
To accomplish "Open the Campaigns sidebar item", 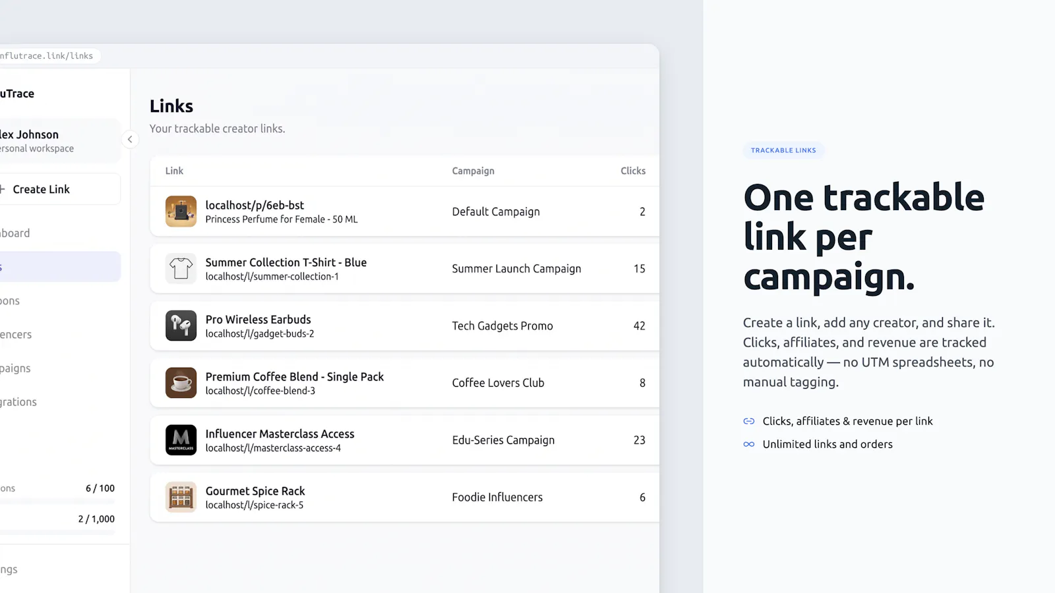I will tap(60, 368).
